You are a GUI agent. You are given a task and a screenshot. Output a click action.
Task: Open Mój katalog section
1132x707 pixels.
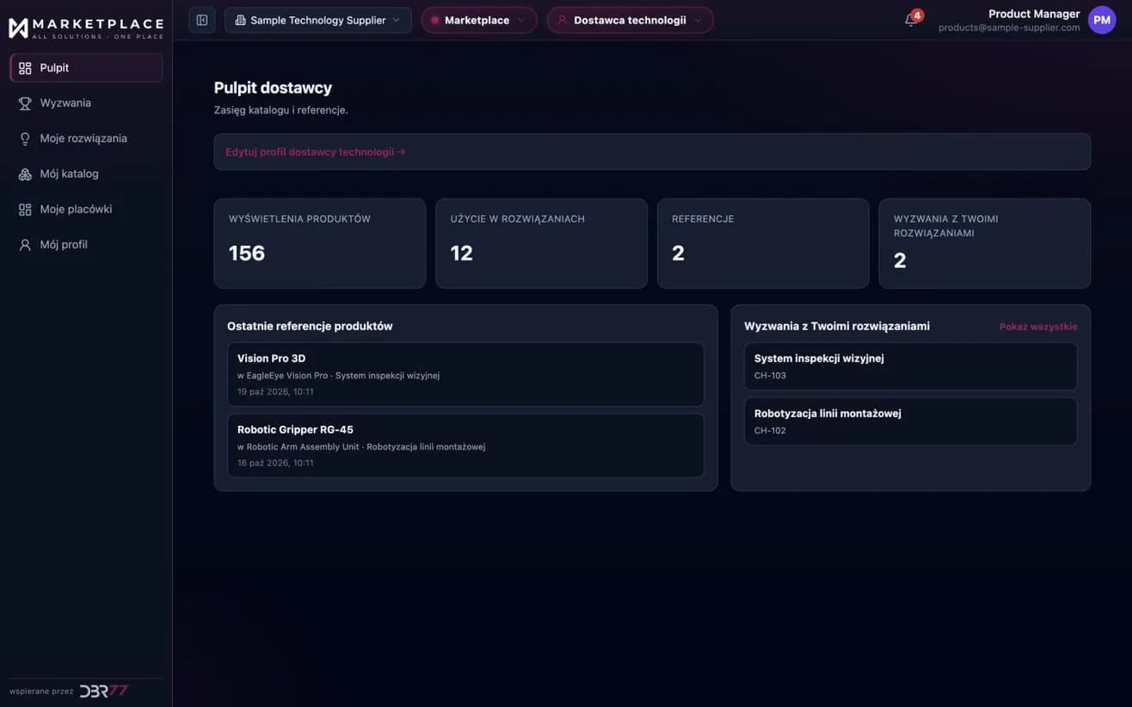point(86,174)
